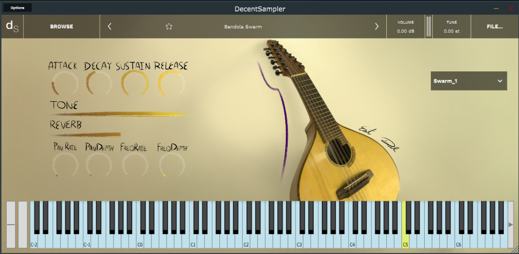
Task: Click the FreqDepth knob
Action: [171, 164]
